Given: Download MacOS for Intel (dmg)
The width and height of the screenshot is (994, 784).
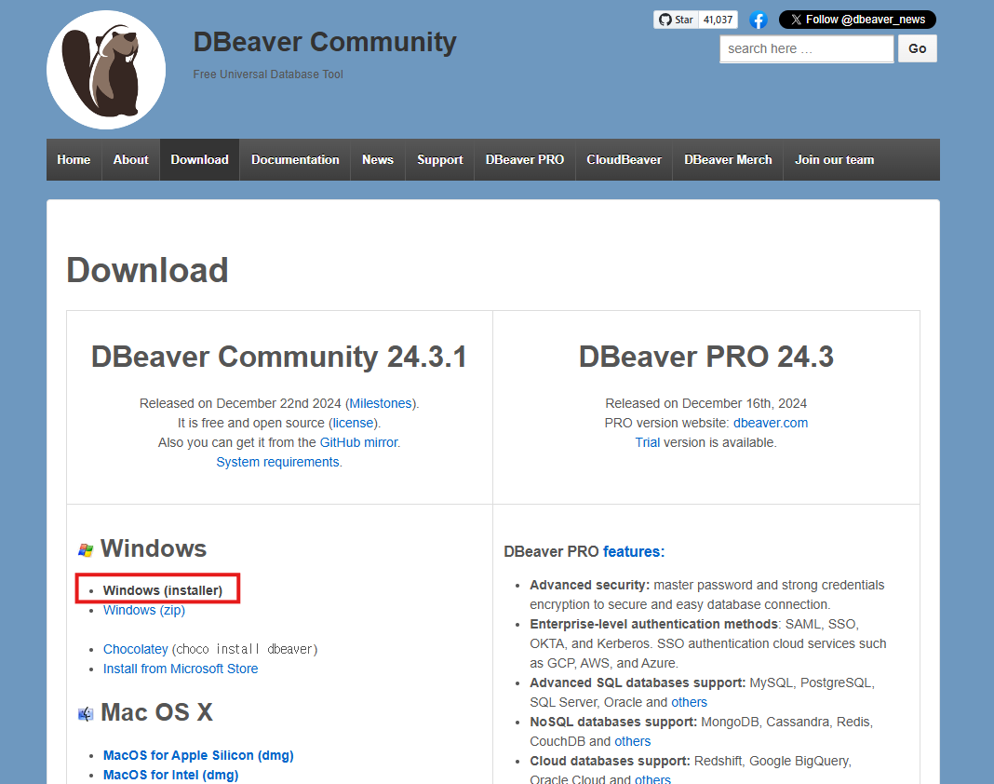Looking at the screenshot, I should [x=170, y=775].
